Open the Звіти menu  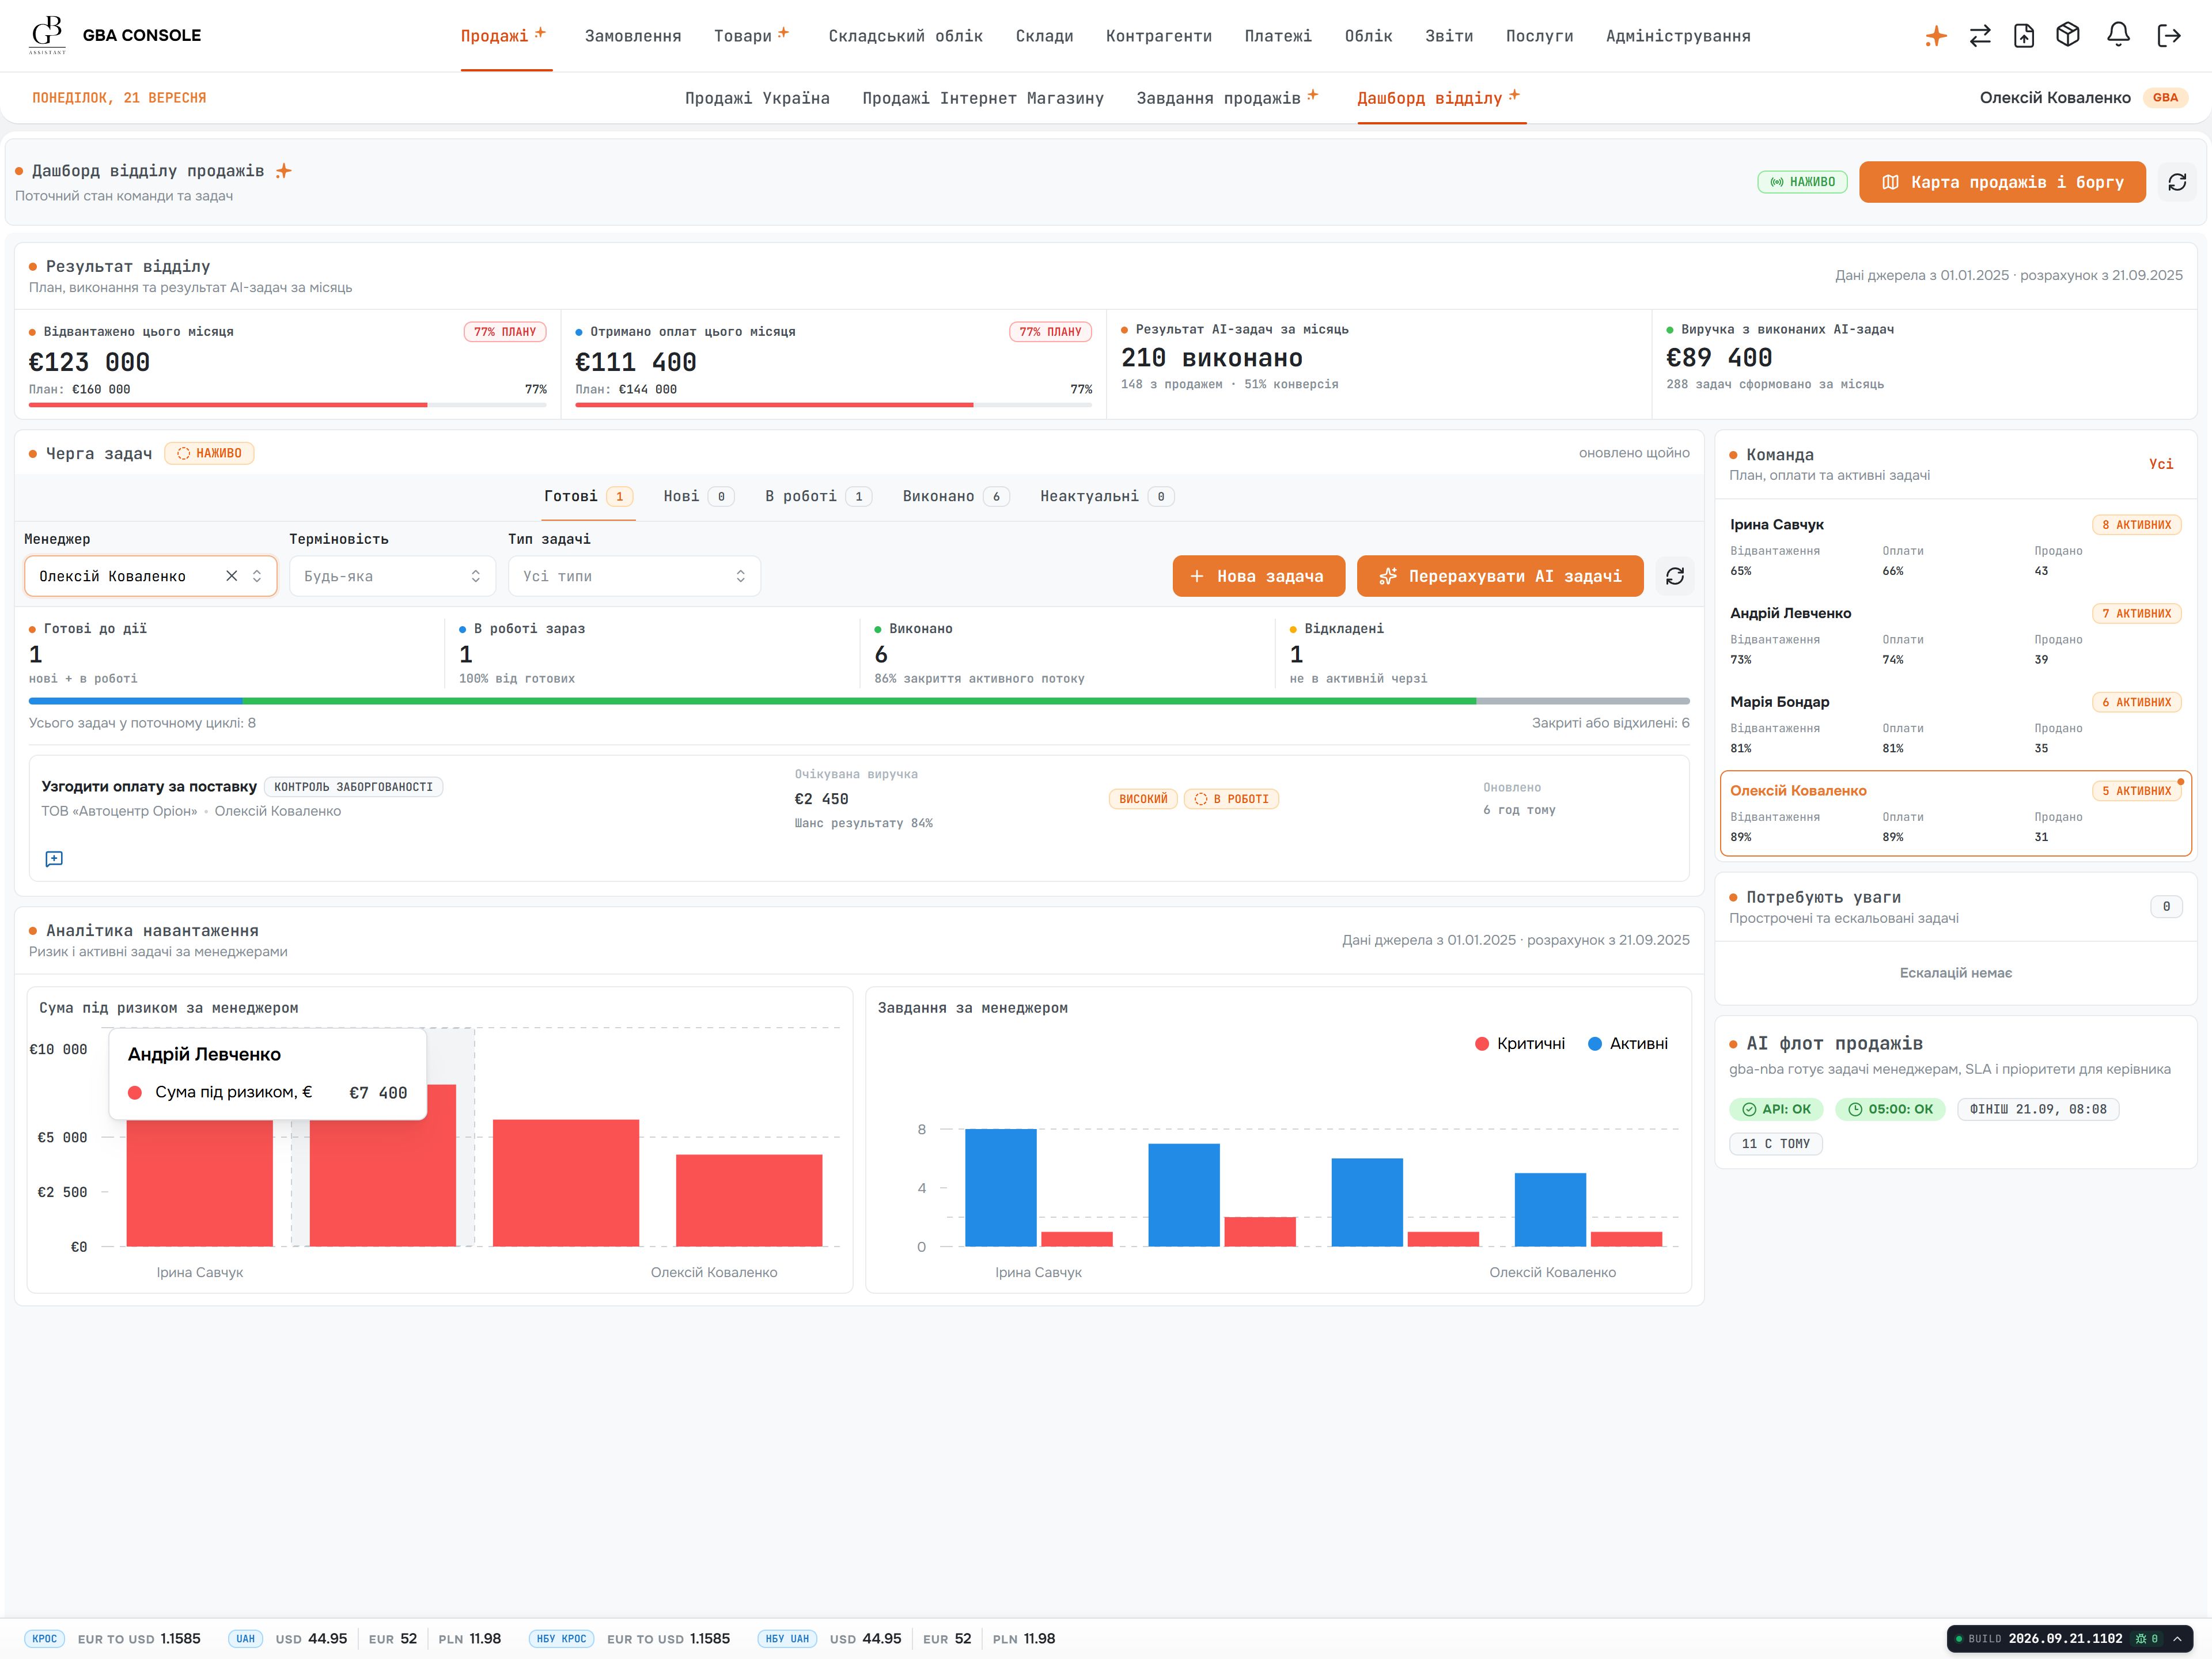click(1448, 36)
